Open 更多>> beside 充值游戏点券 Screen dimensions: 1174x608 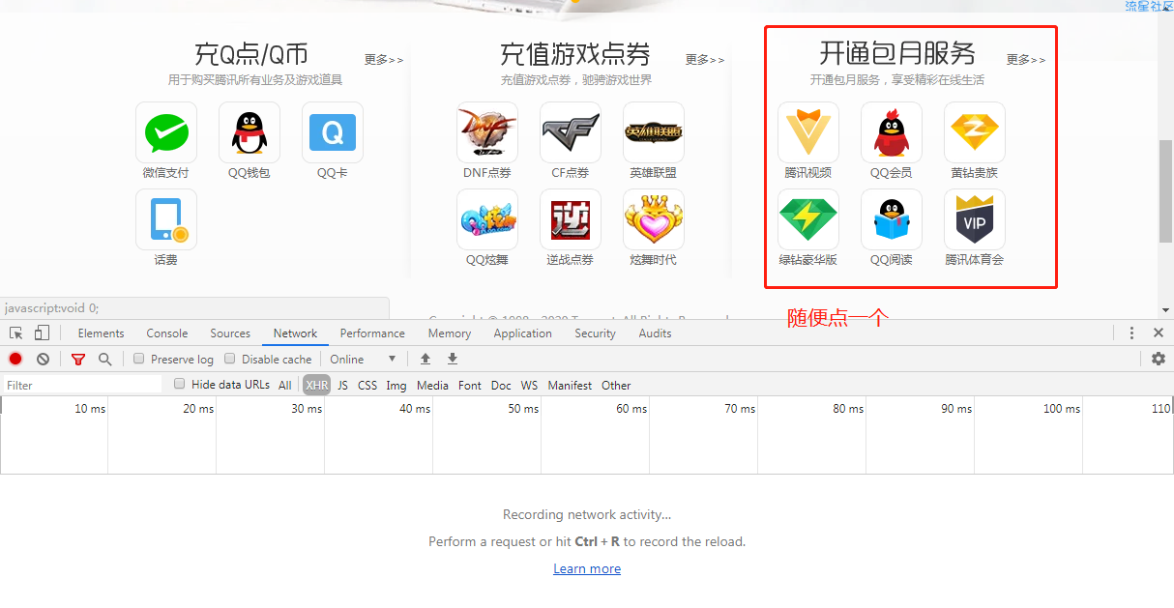[x=705, y=59]
